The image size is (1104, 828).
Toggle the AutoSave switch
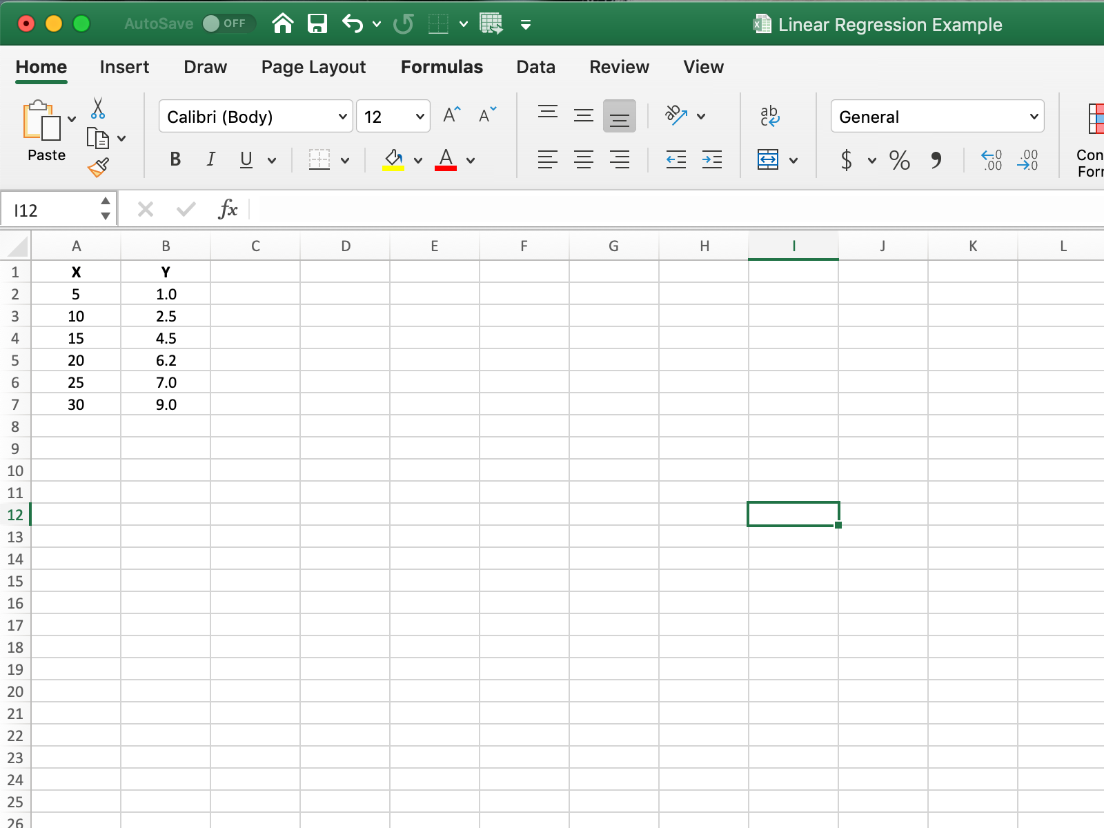point(228,23)
